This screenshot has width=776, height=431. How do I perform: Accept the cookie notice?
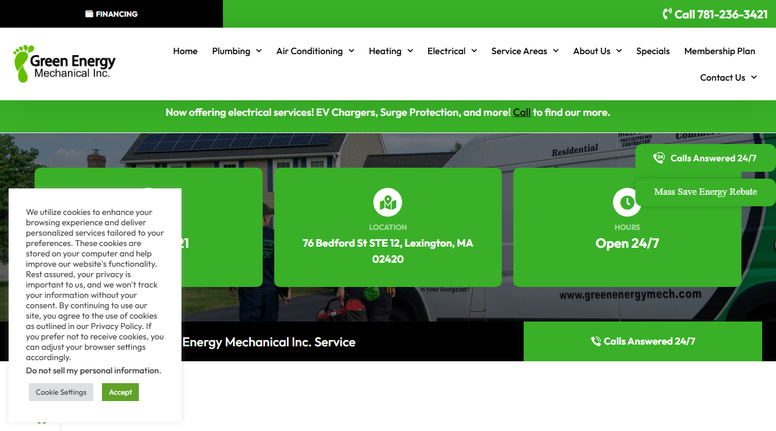point(120,392)
